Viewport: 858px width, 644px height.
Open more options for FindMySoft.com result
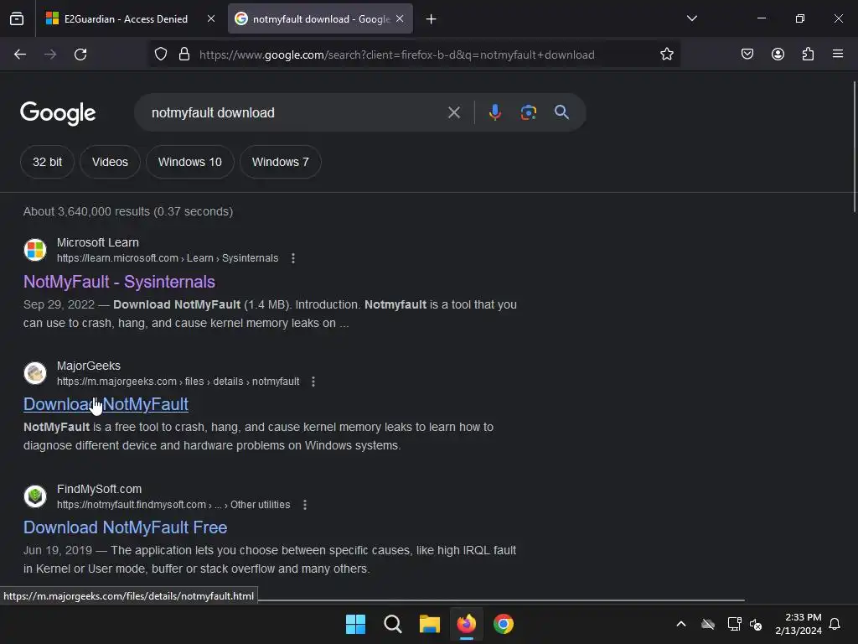[x=305, y=504]
